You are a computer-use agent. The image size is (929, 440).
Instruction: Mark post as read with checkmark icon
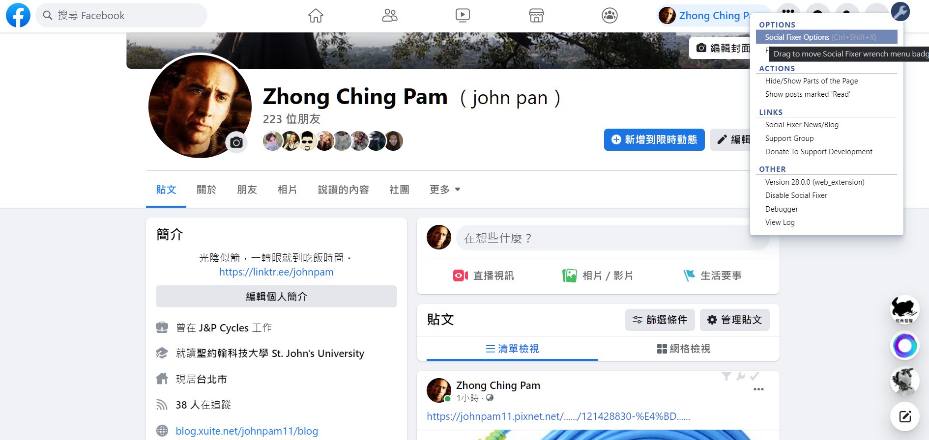(755, 376)
